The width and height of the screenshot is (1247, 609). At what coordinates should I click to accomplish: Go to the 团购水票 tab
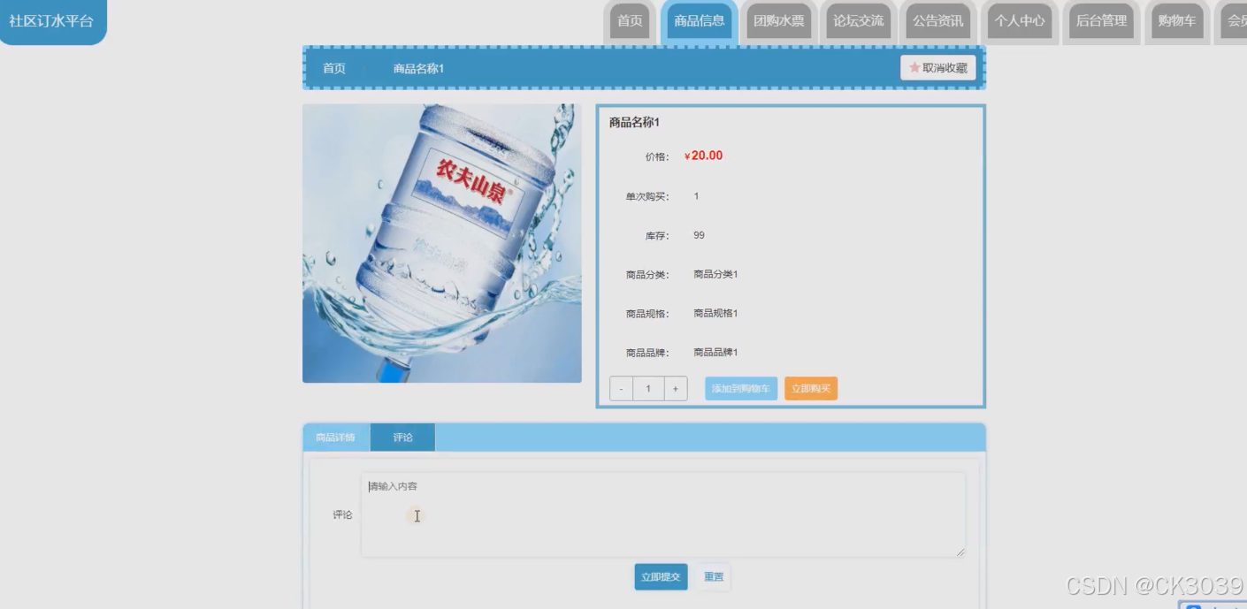pos(779,21)
